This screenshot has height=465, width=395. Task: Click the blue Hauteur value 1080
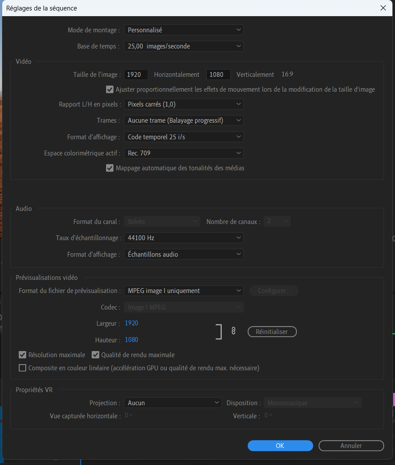(131, 340)
